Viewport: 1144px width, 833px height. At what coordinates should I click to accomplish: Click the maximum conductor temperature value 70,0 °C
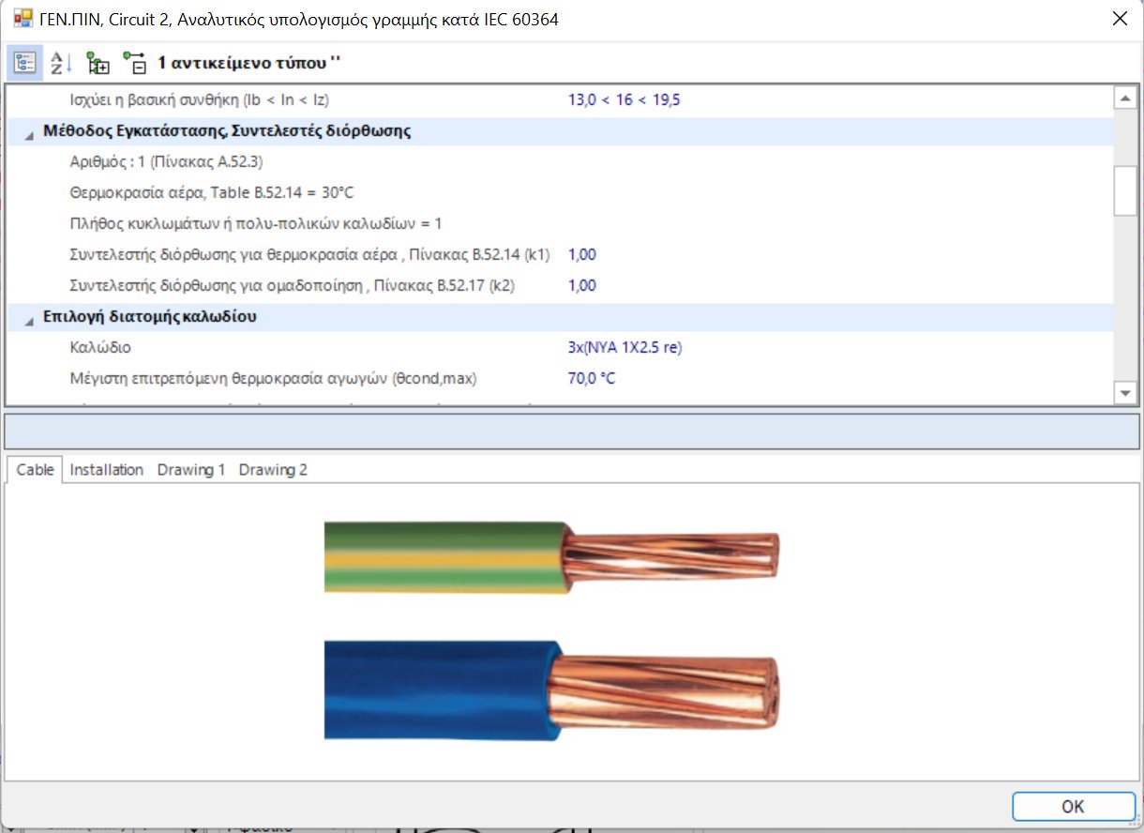pos(589,378)
